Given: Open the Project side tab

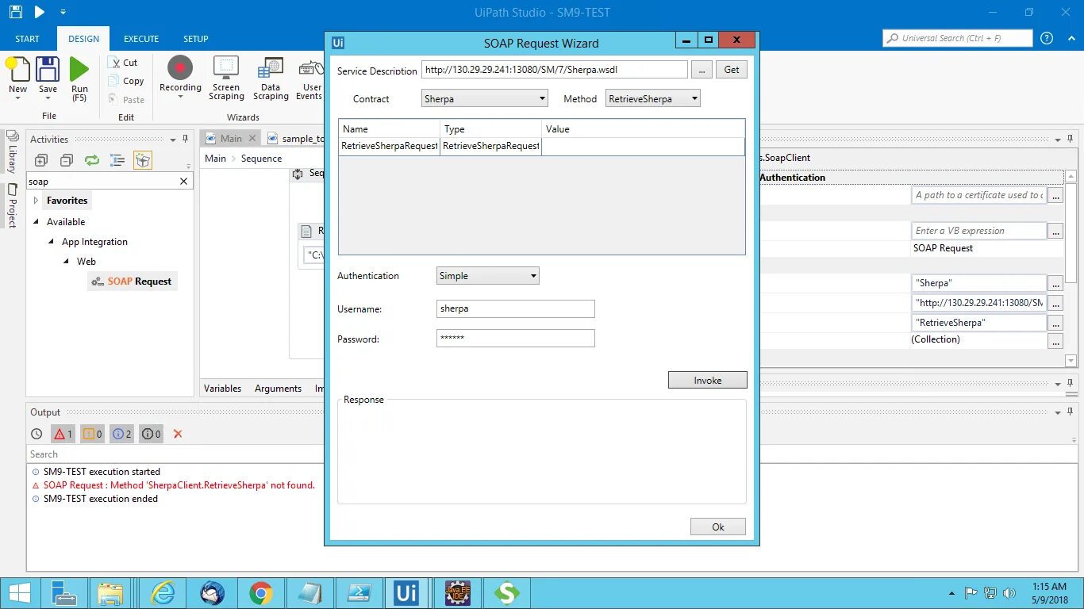Looking at the screenshot, I should 12,205.
